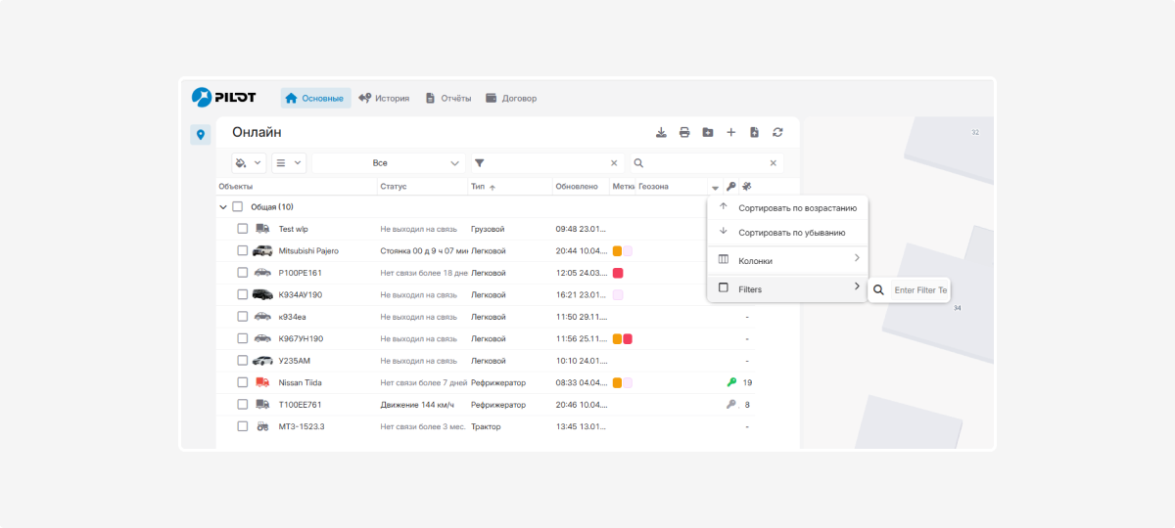
Task: Click the download icon in the Онлайн toolbar
Action: tap(661, 133)
